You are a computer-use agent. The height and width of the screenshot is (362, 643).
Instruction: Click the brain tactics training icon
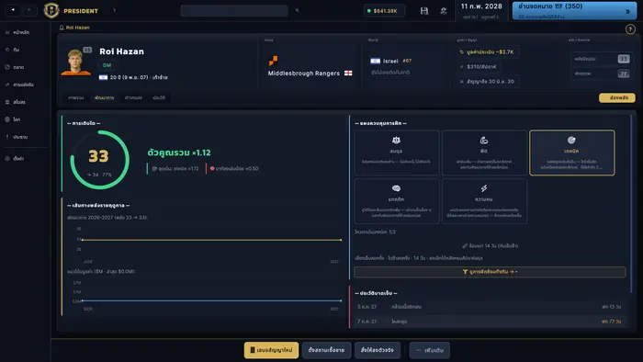point(396,188)
